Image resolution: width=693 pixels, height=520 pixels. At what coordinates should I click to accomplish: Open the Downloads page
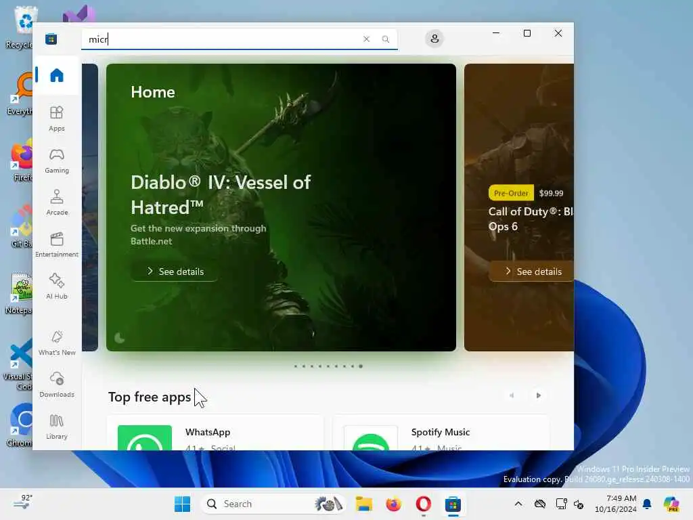pyautogui.click(x=57, y=385)
